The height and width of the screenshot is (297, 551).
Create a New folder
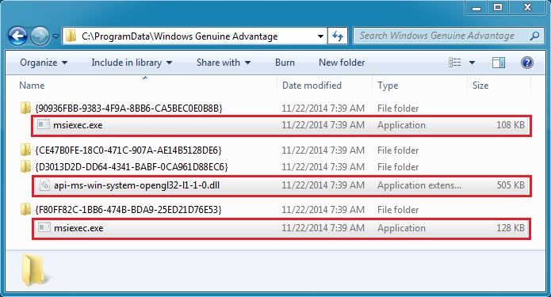click(x=342, y=63)
